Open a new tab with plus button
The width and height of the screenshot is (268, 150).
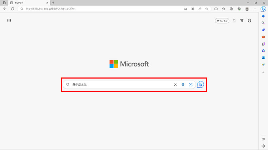click(x=53, y=3)
